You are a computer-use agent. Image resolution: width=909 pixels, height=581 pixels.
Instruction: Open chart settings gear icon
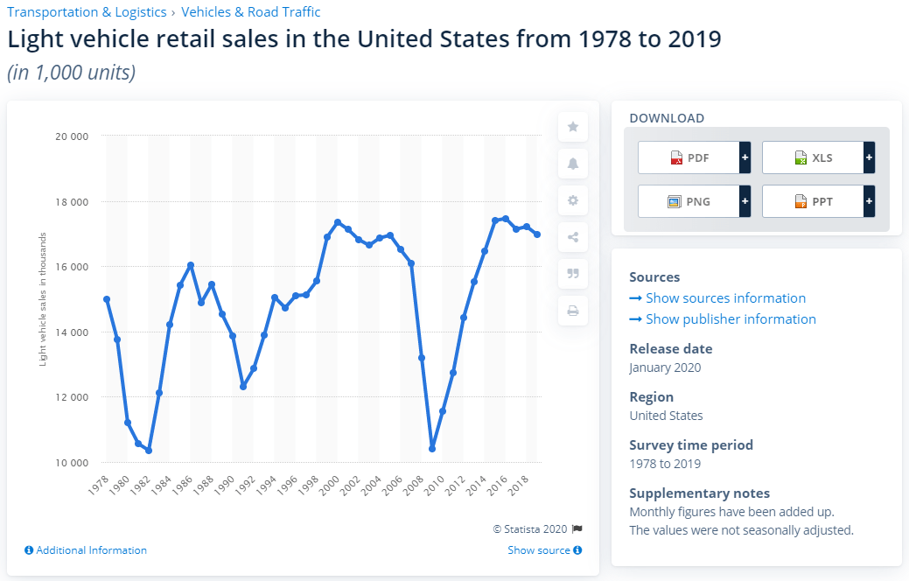click(x=573, y=200)
